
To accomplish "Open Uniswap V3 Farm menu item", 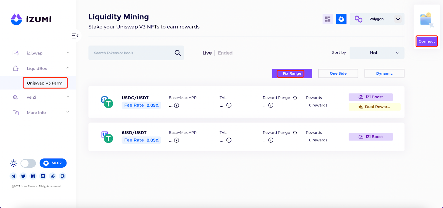I will pos(45,83).
